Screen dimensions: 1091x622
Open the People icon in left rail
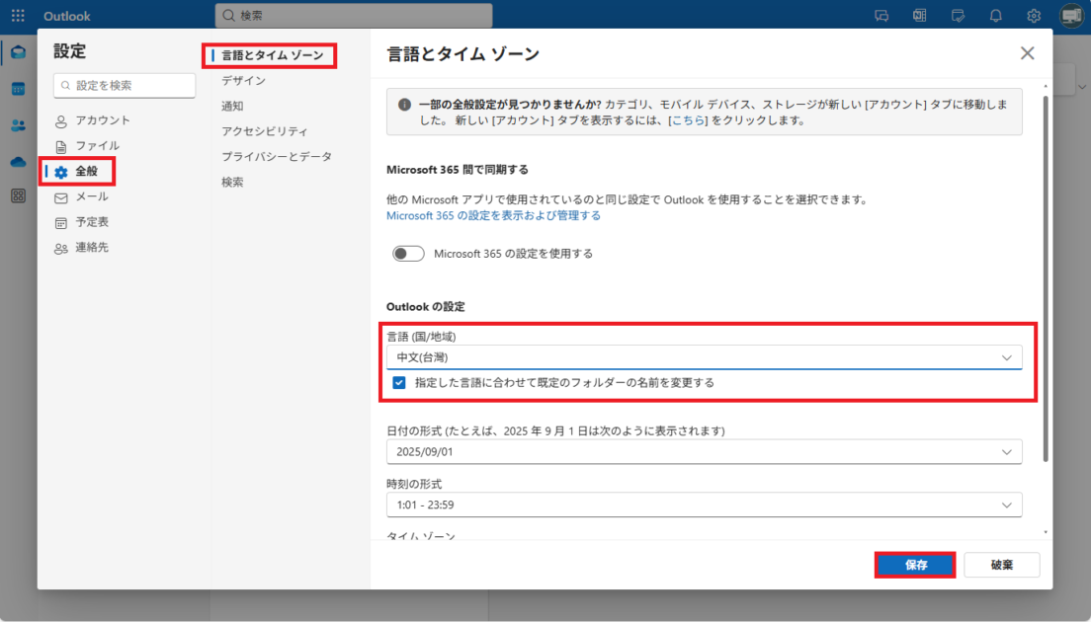[18, 125]
